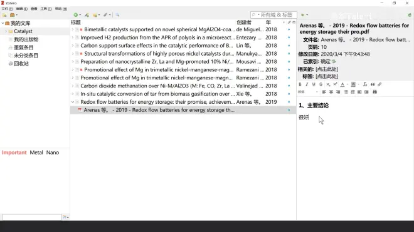Open the text color dropdown arrow

click(348, 84)
